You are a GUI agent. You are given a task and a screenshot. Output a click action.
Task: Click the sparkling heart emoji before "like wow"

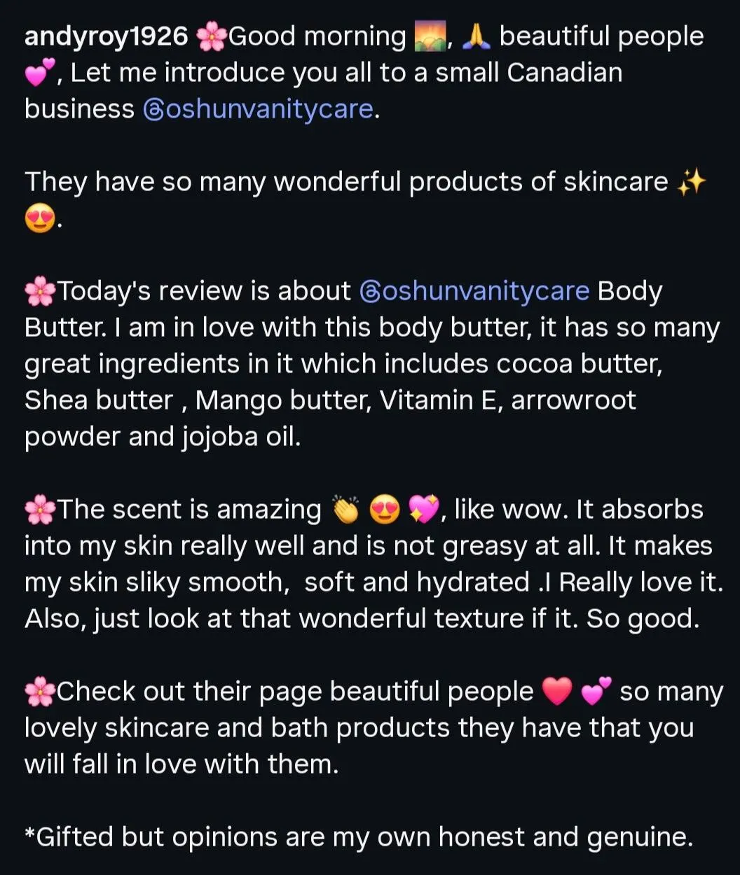point(424,510)
